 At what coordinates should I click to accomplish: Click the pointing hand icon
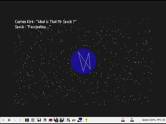point(74,120)
